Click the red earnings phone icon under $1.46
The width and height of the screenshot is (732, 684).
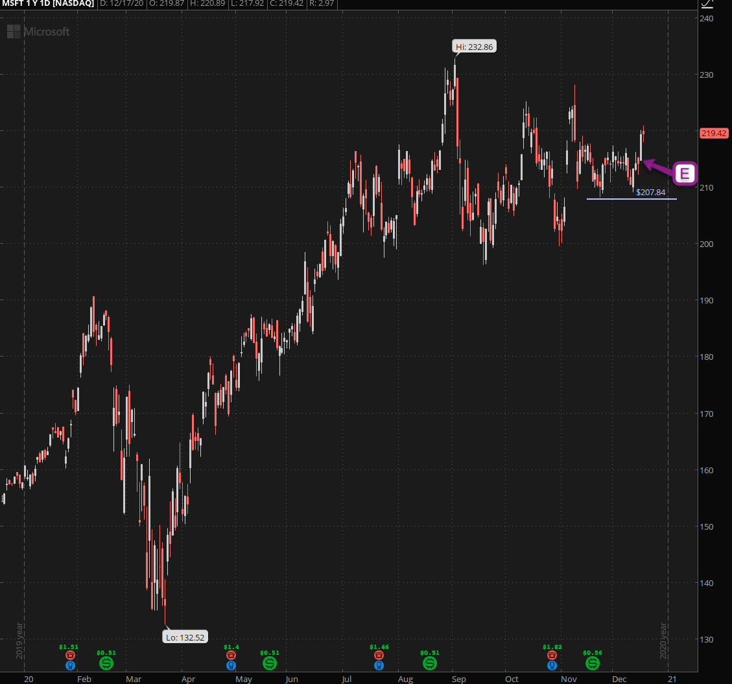[x=379, y=655]
